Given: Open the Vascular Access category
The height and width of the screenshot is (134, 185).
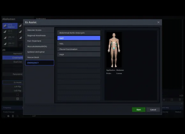Looking at the screenshot, I should point(40,30).
